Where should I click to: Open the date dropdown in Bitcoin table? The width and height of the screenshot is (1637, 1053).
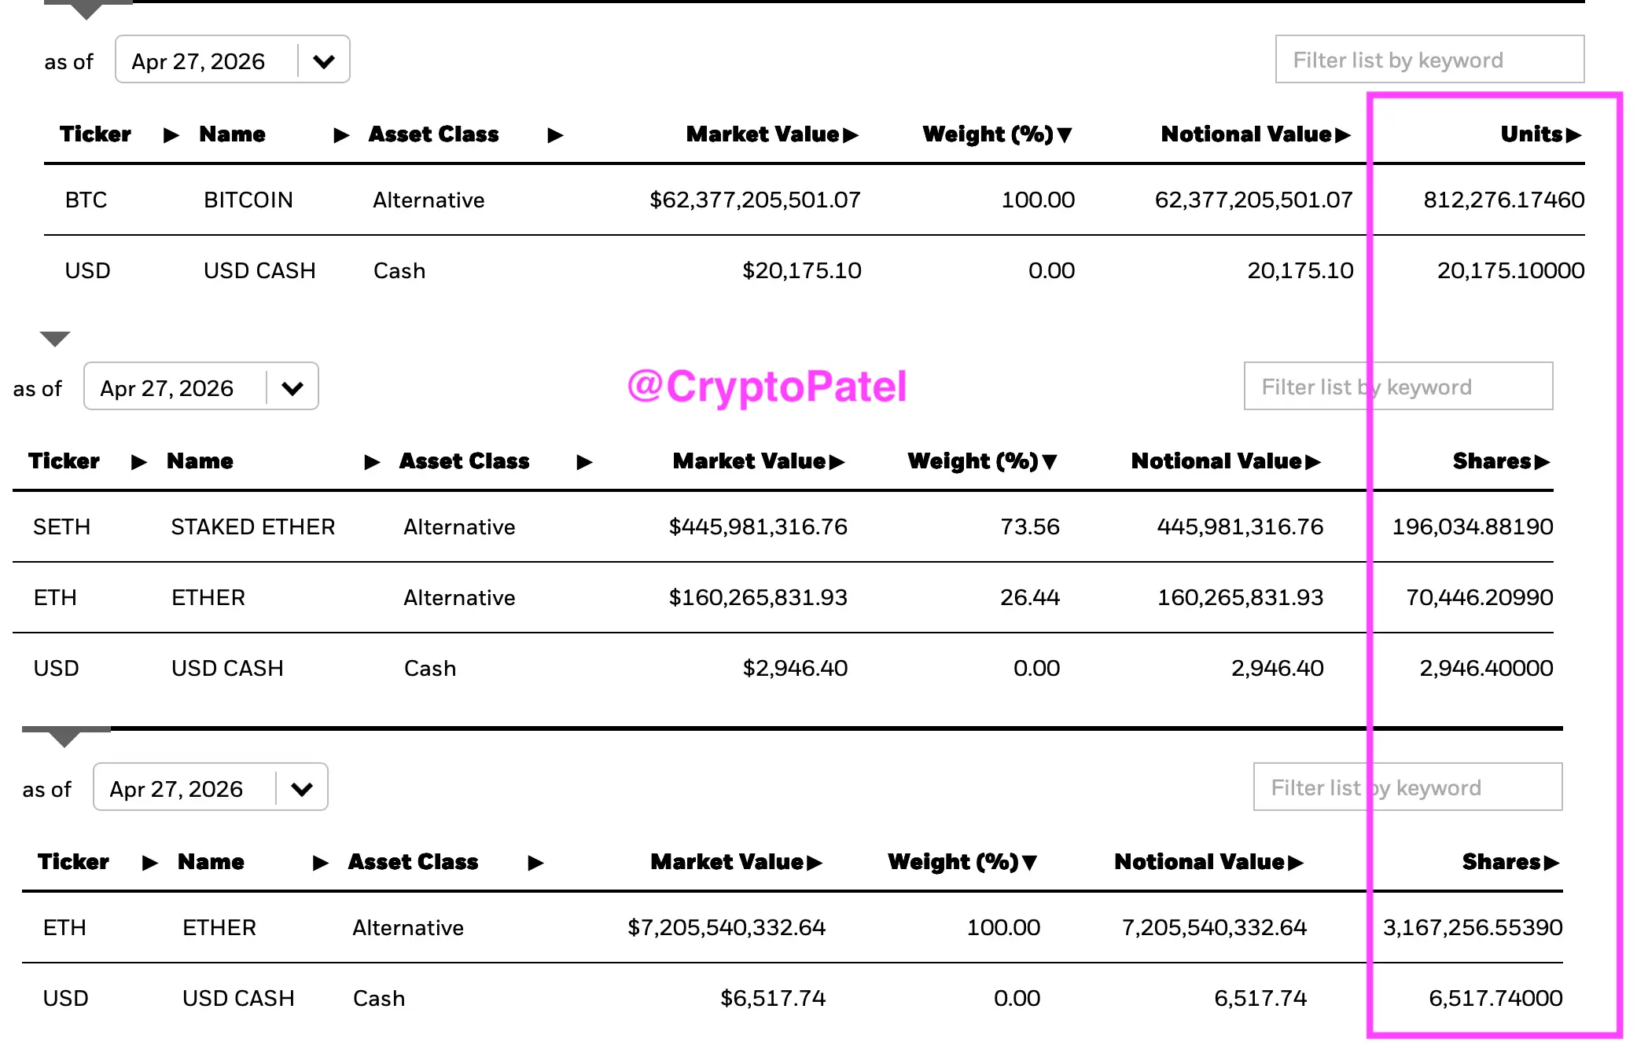click(233, 60)
